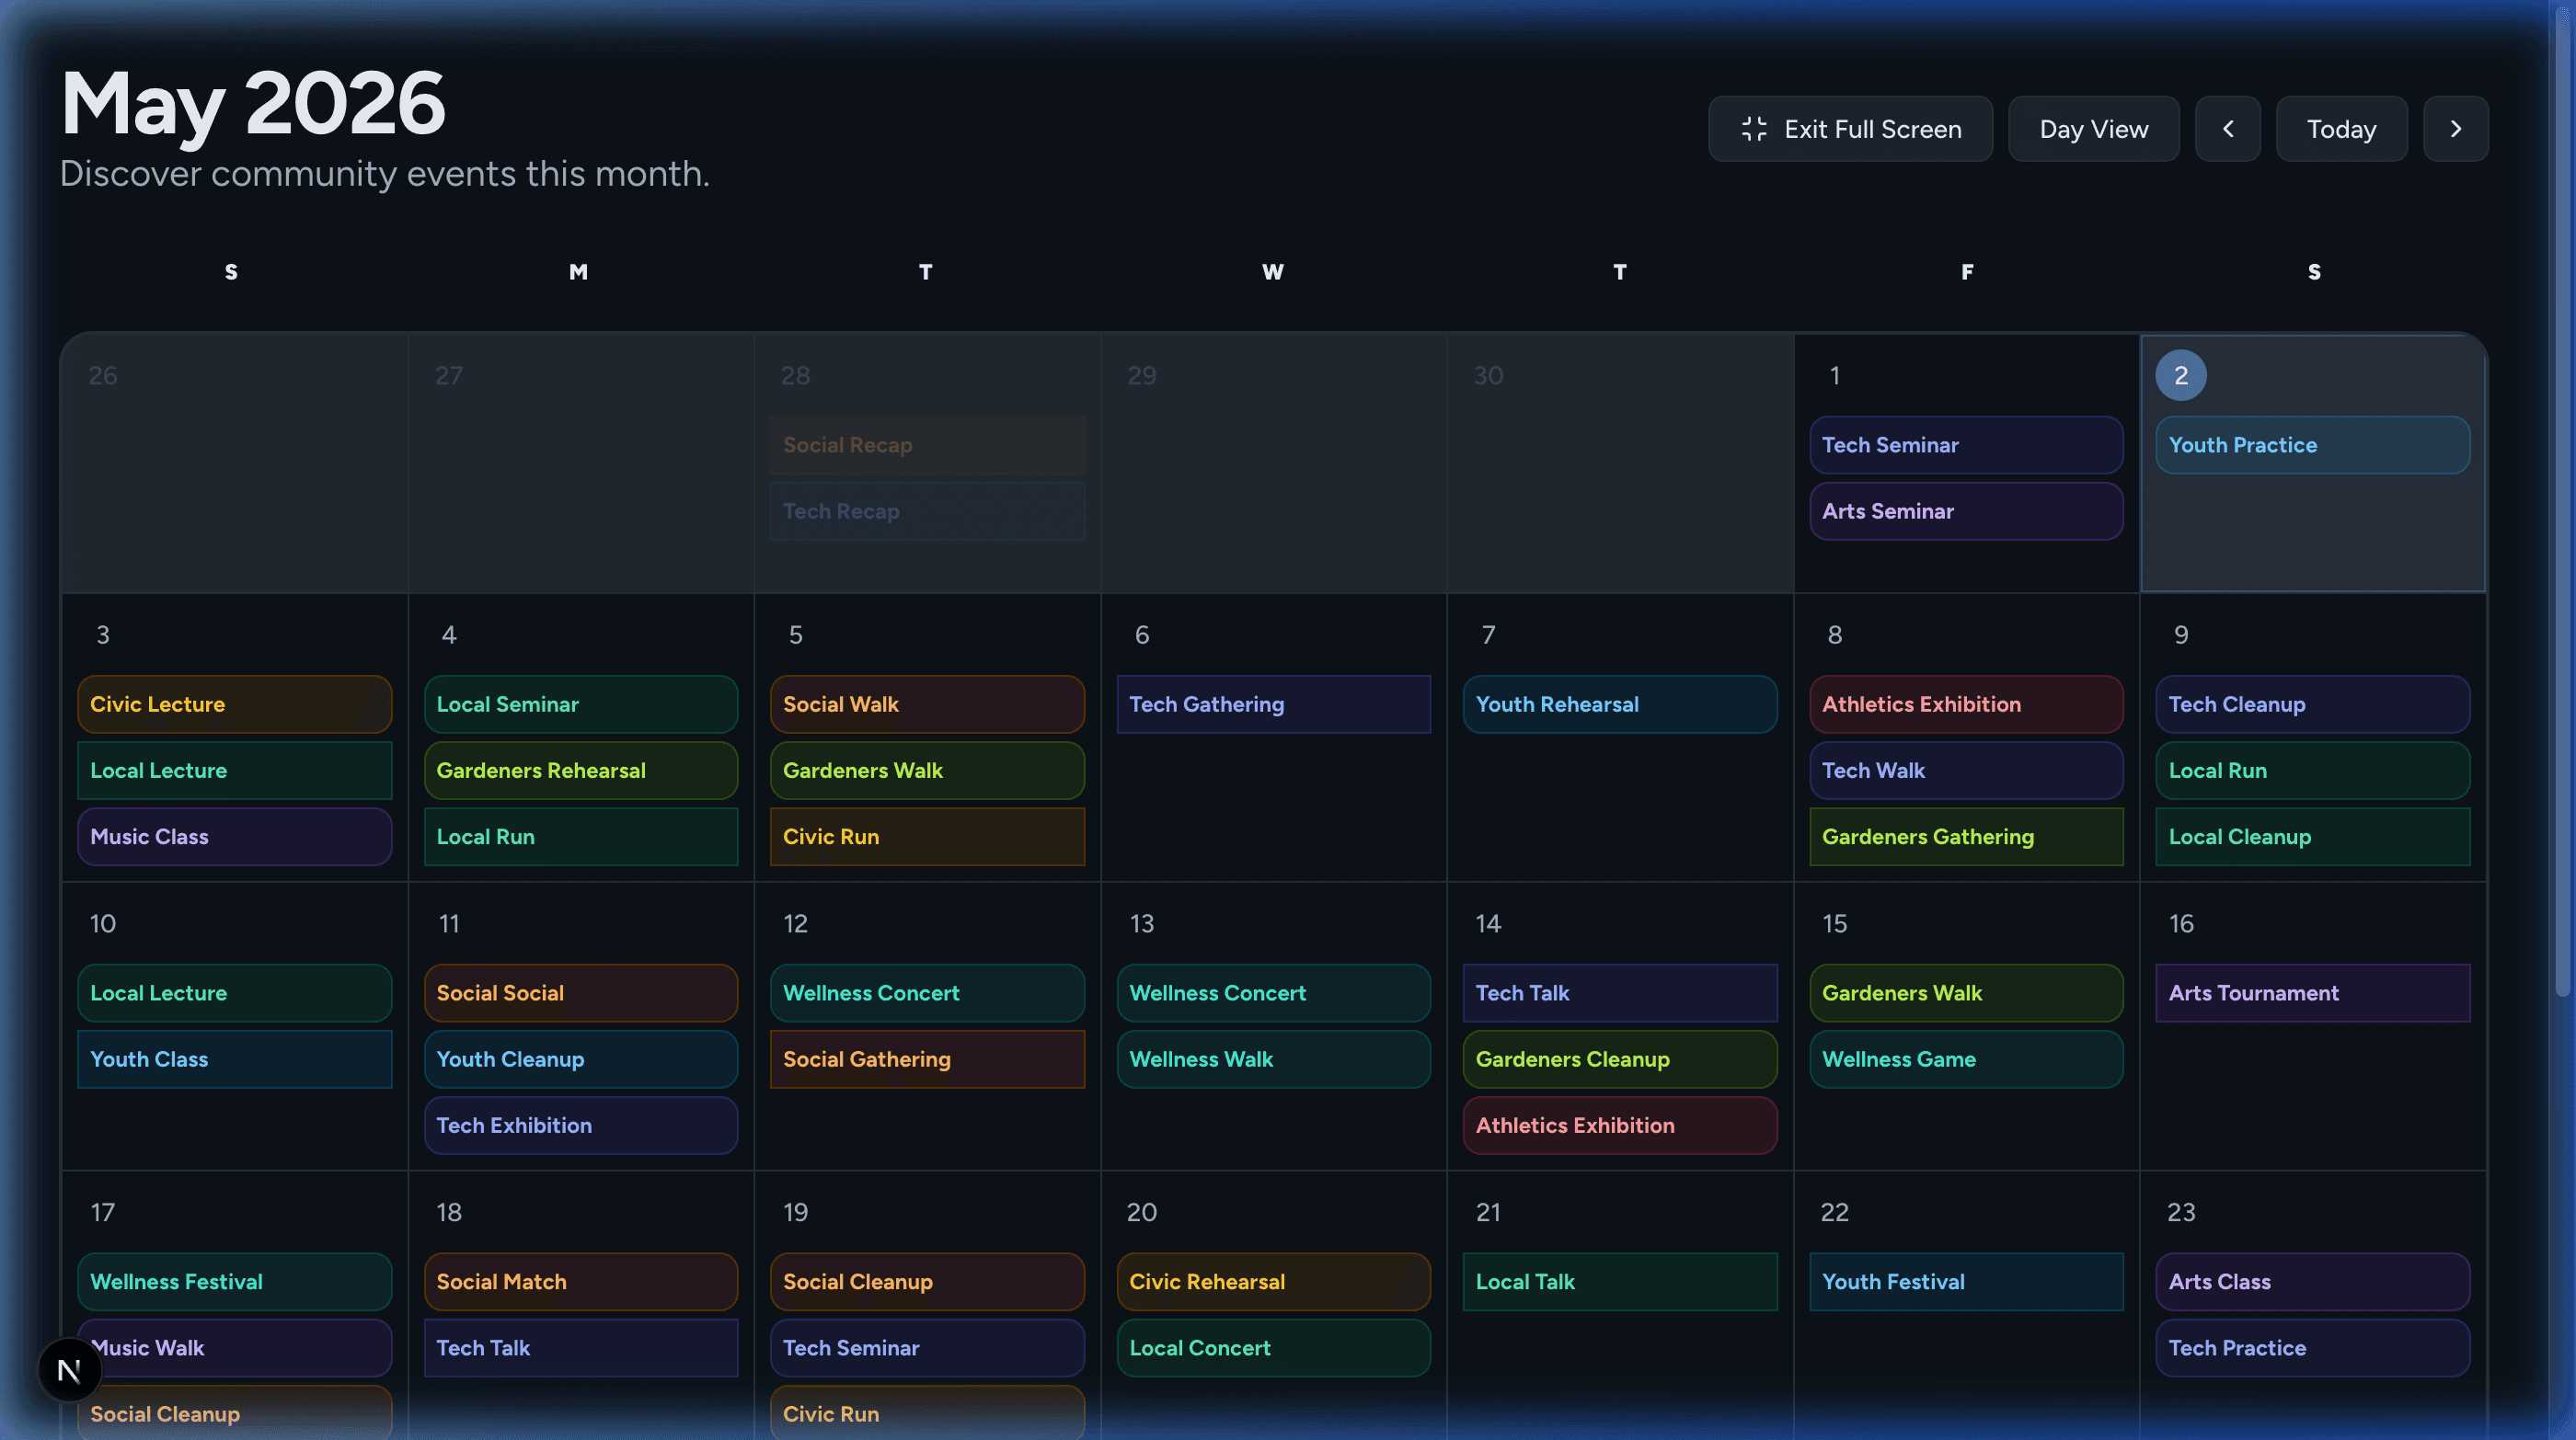
Task: Open the Gardeners Rehearsal event
Action: [580, 771]
